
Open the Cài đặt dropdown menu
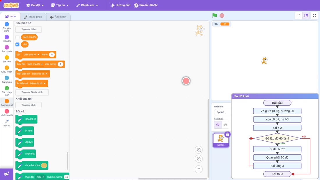pyautogui.click(x=35, y=5)
